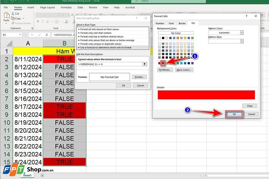Open the Paste options arrow
Image resolution: width=269 pixels, height=179 pixels.
(6, 23)
